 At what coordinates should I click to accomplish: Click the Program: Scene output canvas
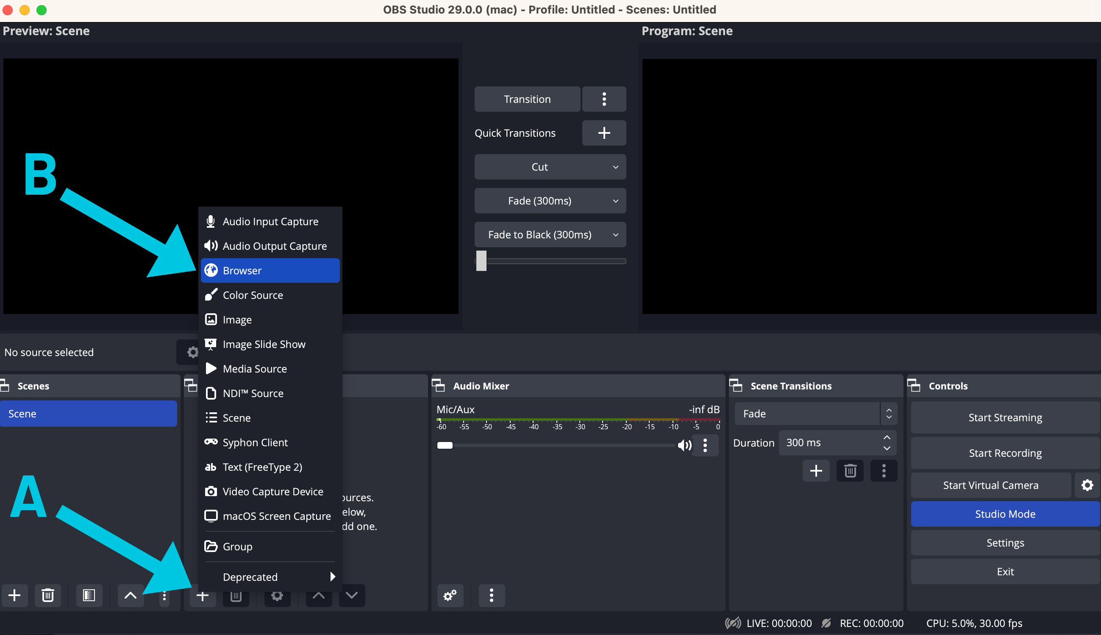869,186
